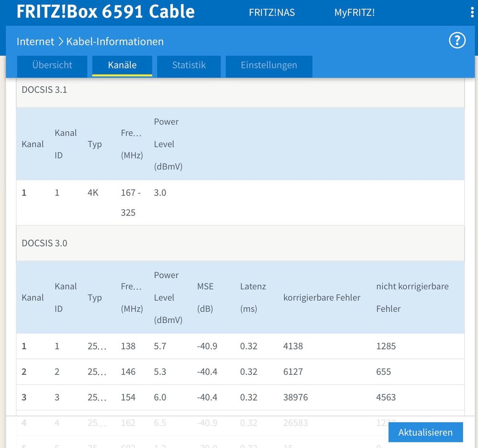478x448 pixels.
Task: Select uncorrectable errors value 1285
Action: (386, 346)
